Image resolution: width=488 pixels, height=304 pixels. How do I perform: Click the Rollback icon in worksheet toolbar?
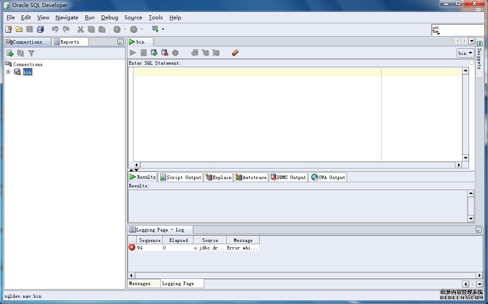click(165, 53)
